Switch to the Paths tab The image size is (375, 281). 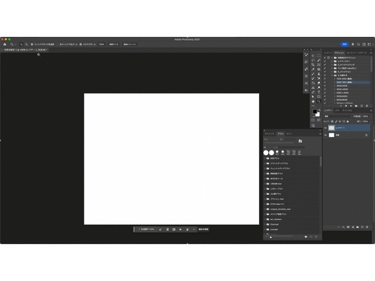337,111
